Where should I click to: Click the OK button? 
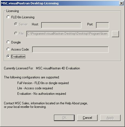(x=64, y=118)
